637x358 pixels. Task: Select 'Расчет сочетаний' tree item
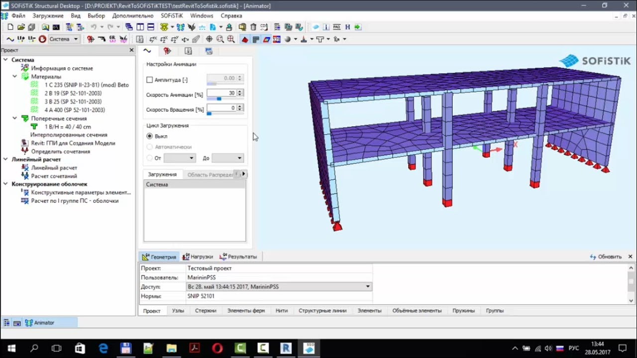[54, 176]
